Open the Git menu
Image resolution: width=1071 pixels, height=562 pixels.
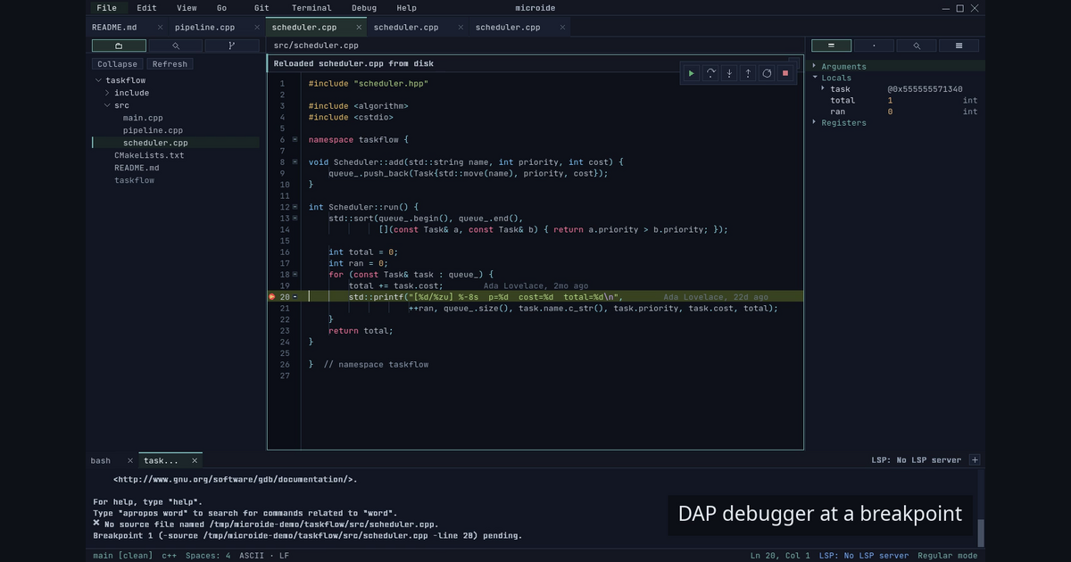coord(262,8)
